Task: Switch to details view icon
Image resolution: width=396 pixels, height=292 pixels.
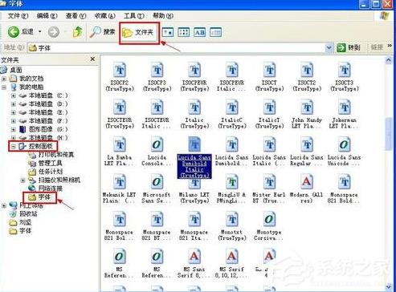Action: pyautogui.click(x=215, y=32)
